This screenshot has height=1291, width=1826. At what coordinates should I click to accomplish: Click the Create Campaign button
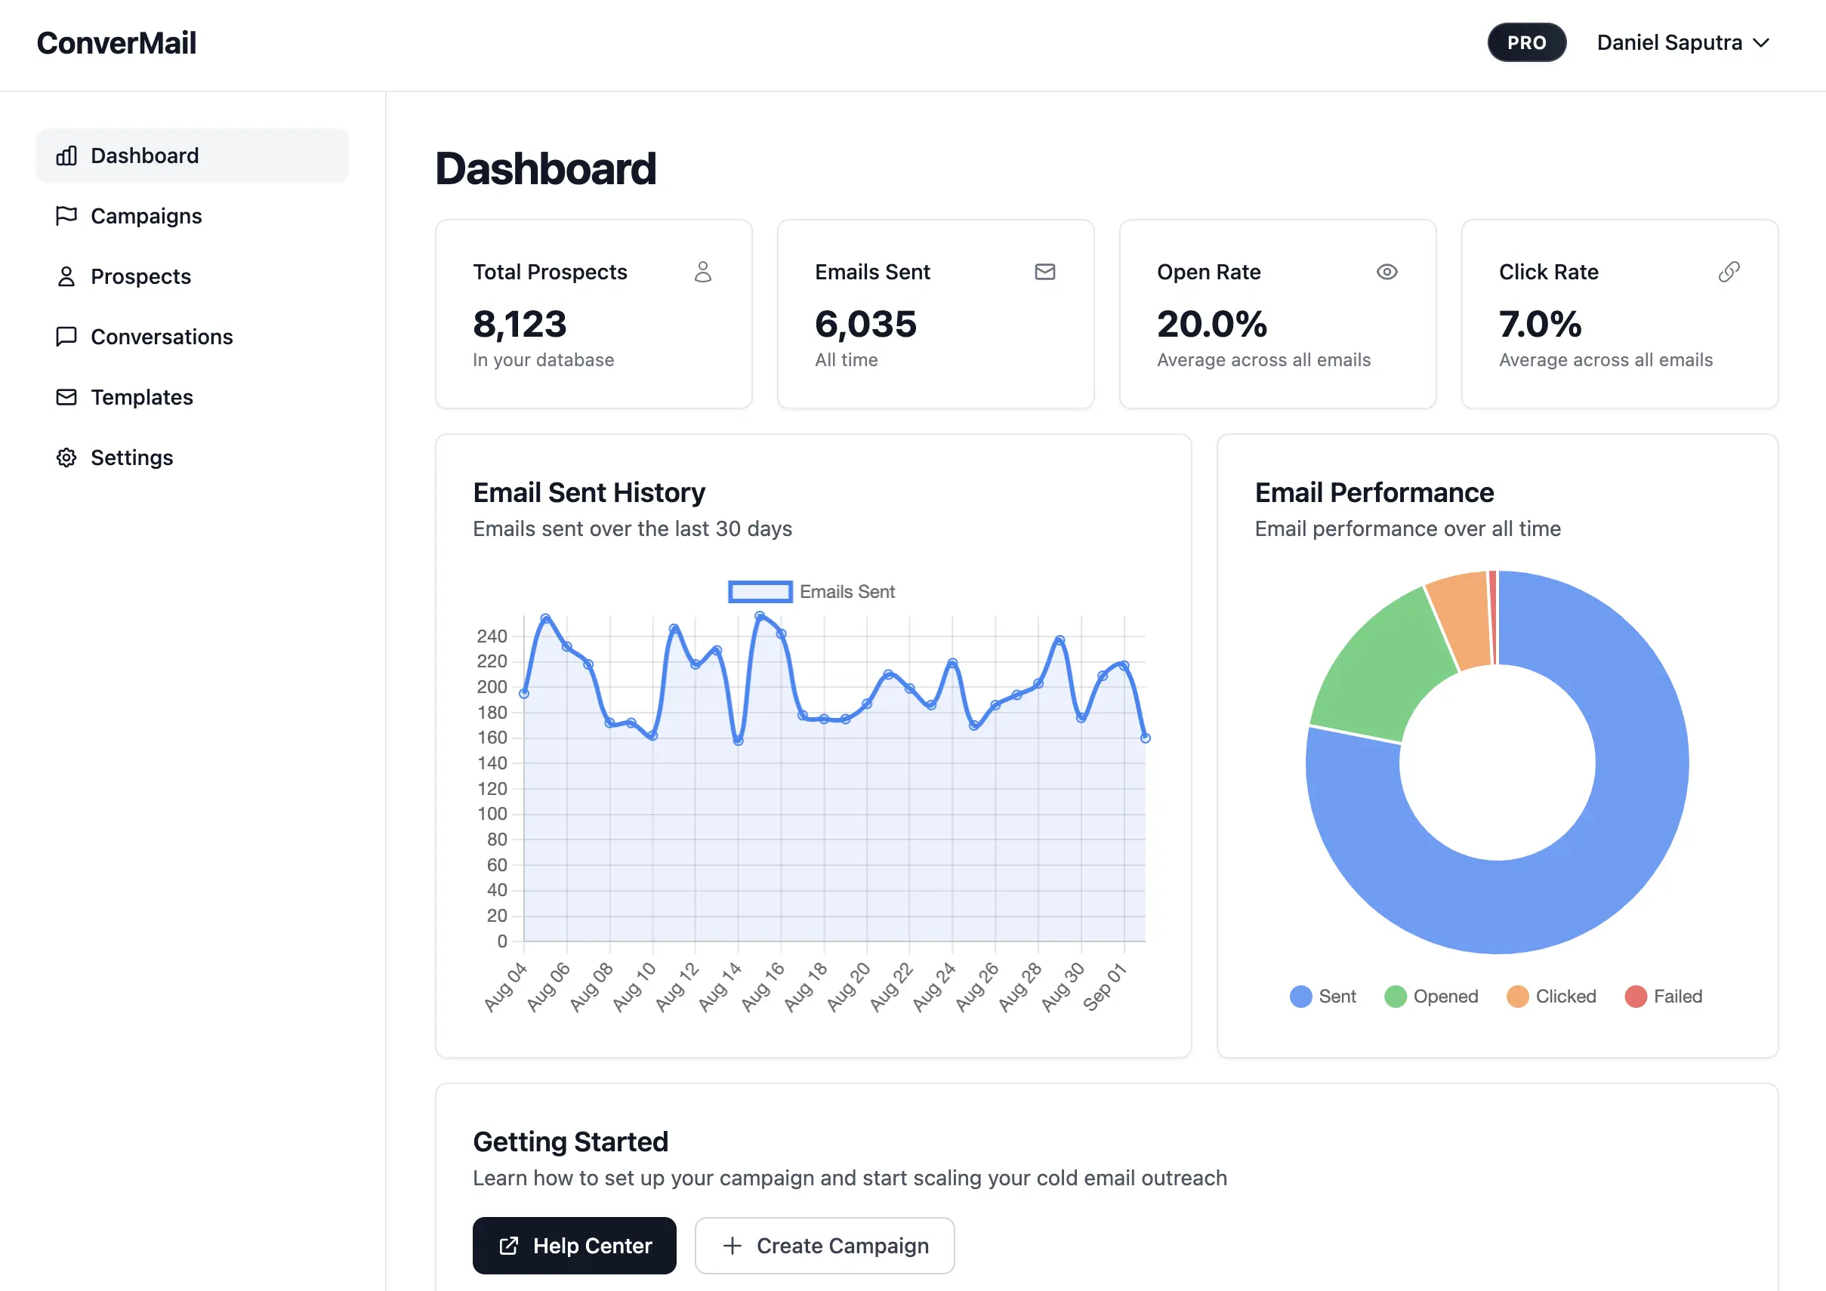click(x=825, y=1246)
